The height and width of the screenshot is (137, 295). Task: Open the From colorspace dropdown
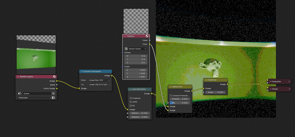coord(99,80)
